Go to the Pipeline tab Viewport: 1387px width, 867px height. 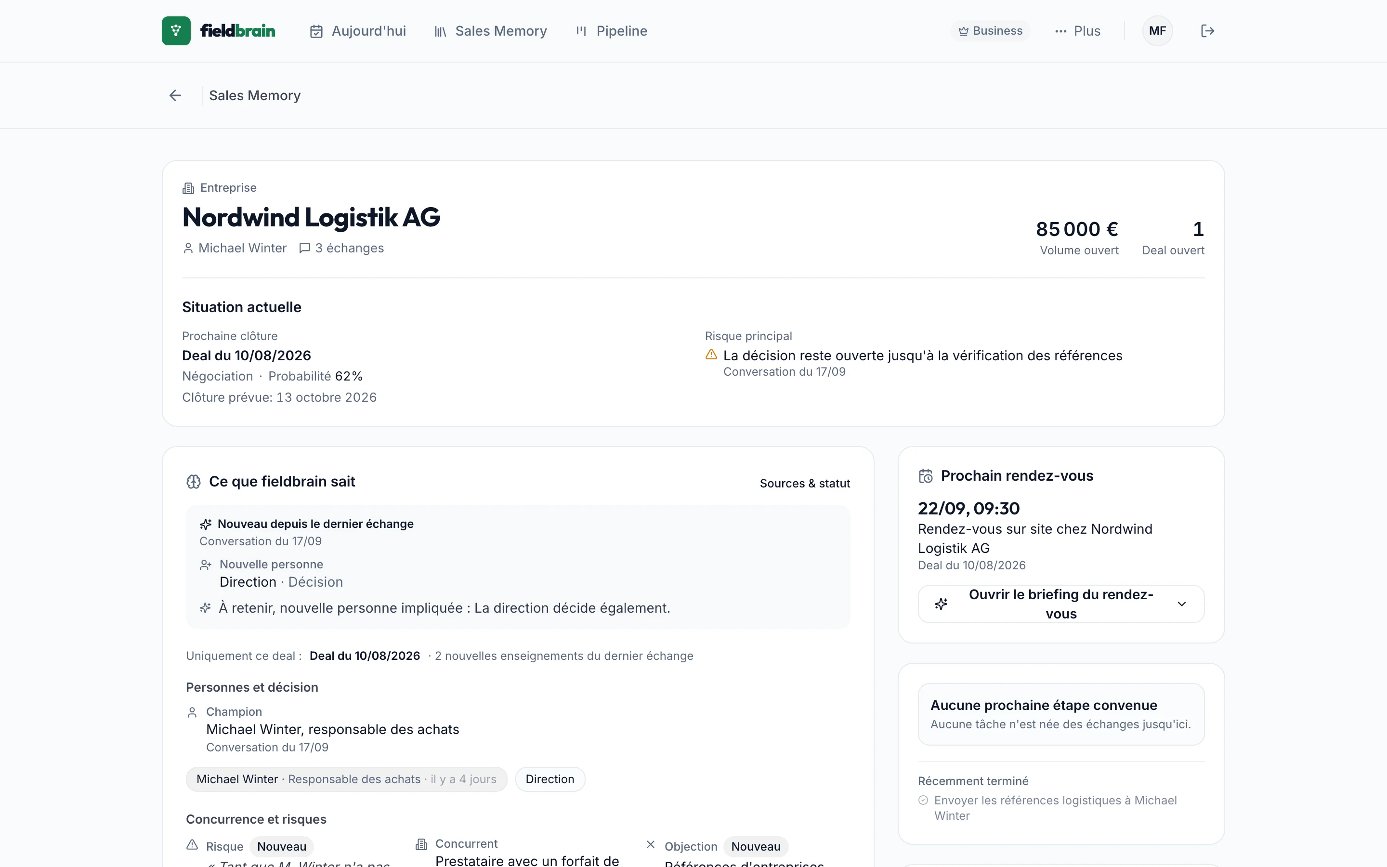click(x=612, y=31)
